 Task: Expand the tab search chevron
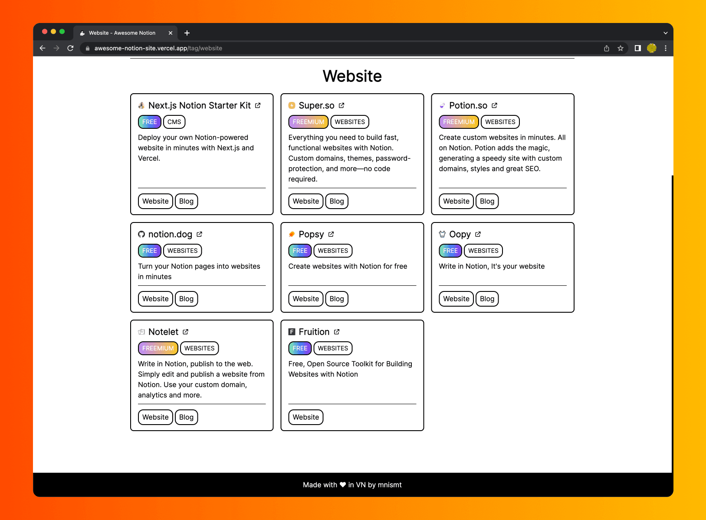click(x=665, y=33)
